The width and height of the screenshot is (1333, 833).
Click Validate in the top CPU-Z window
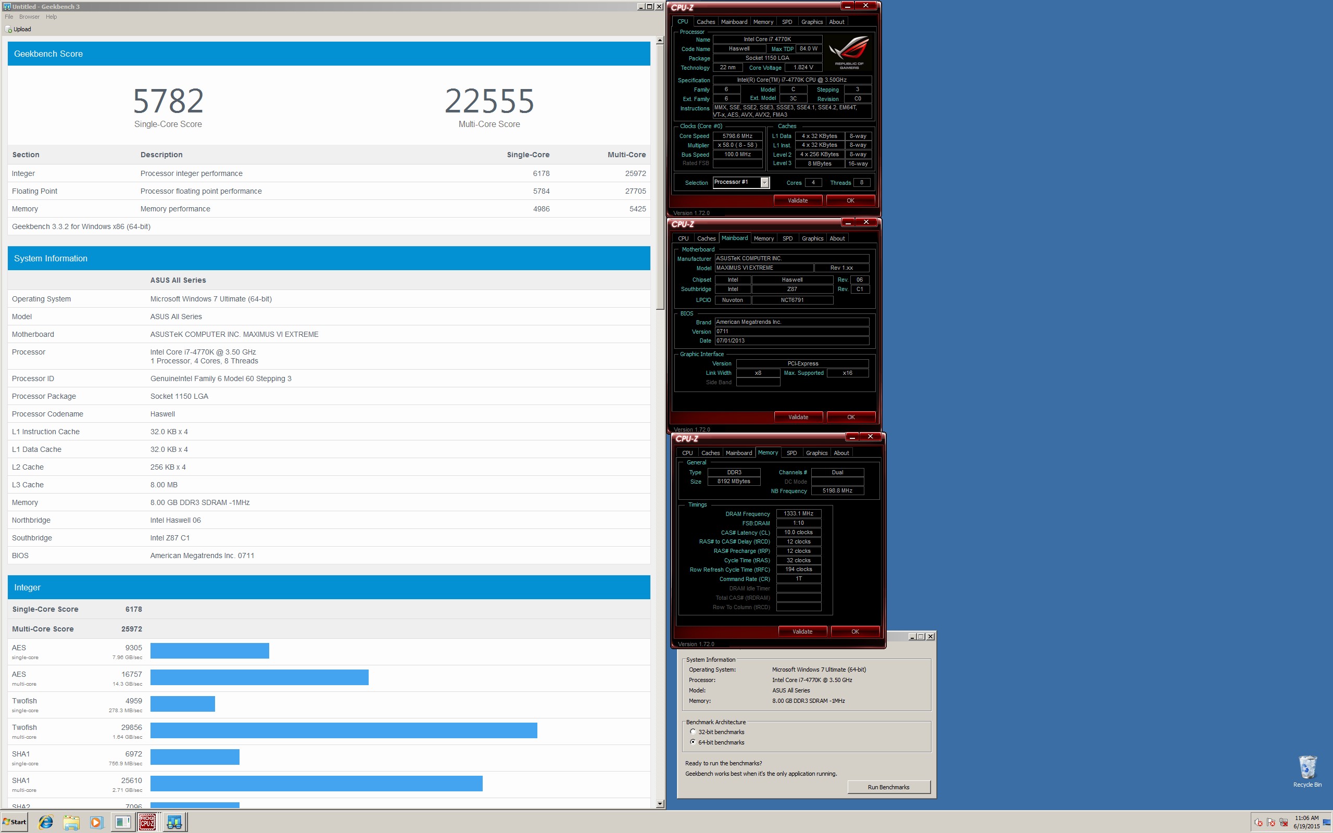click(797, 200)
